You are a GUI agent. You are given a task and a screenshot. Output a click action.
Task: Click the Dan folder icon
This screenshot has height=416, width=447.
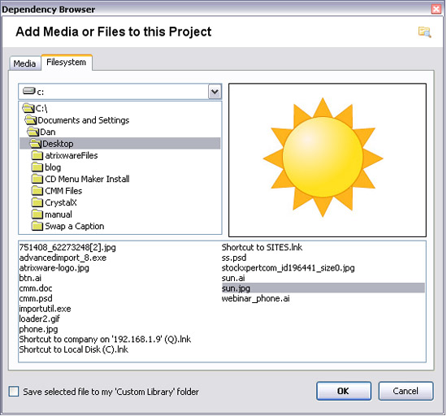point(33,132)
